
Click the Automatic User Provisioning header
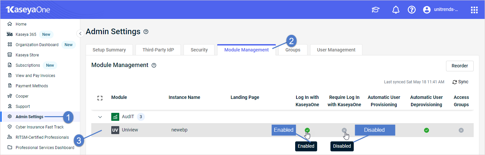click(384, 101)
